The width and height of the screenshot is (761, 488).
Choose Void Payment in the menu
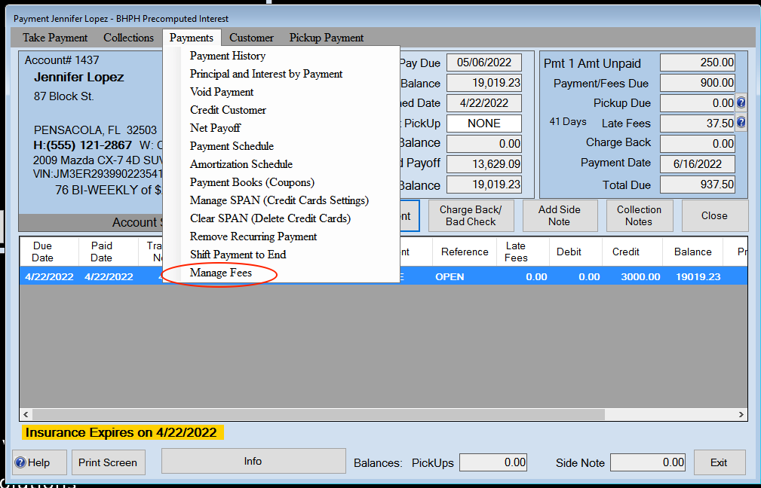222,92
